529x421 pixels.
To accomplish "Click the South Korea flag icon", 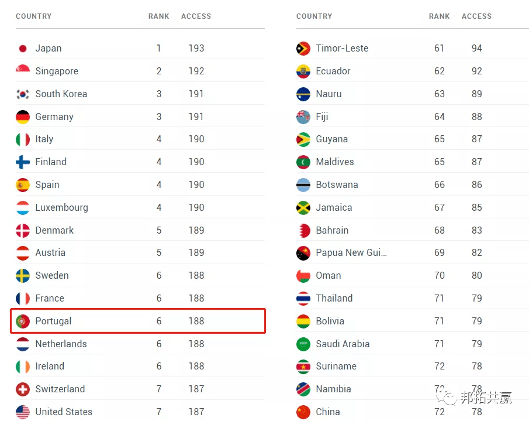I will tap(23, 94).
